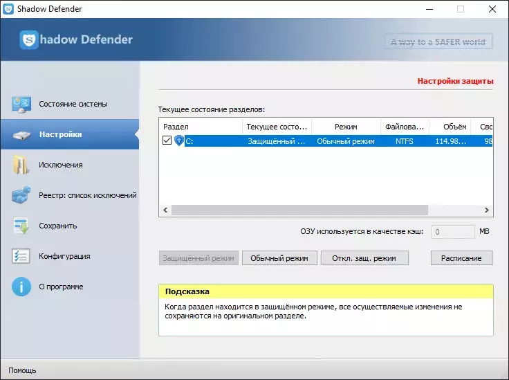
Task: Click the shield icon next to drive C:
Action: point(179,141)
